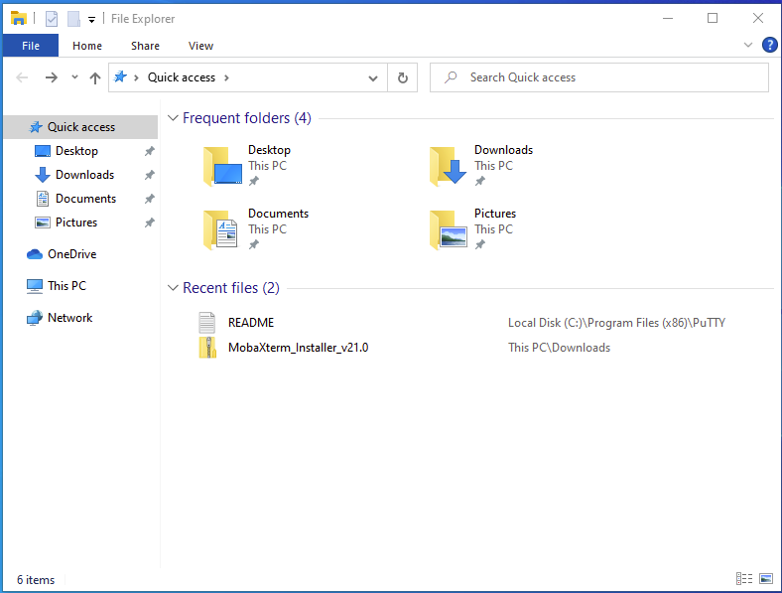Click the Pictures label in Frequent folders
The image size is (782, 593).
point(495,214)
